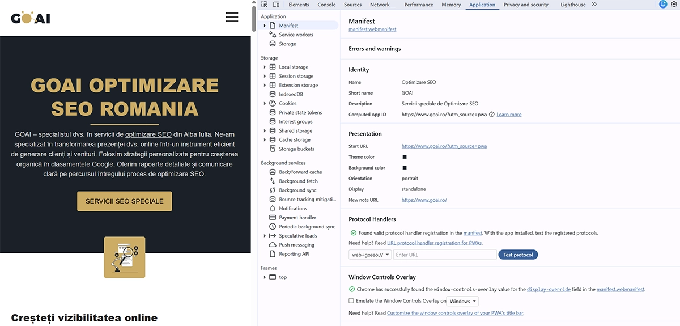The image size is (680, 326).
Task: Click the Background color swatch
Action: pos(405,168)
